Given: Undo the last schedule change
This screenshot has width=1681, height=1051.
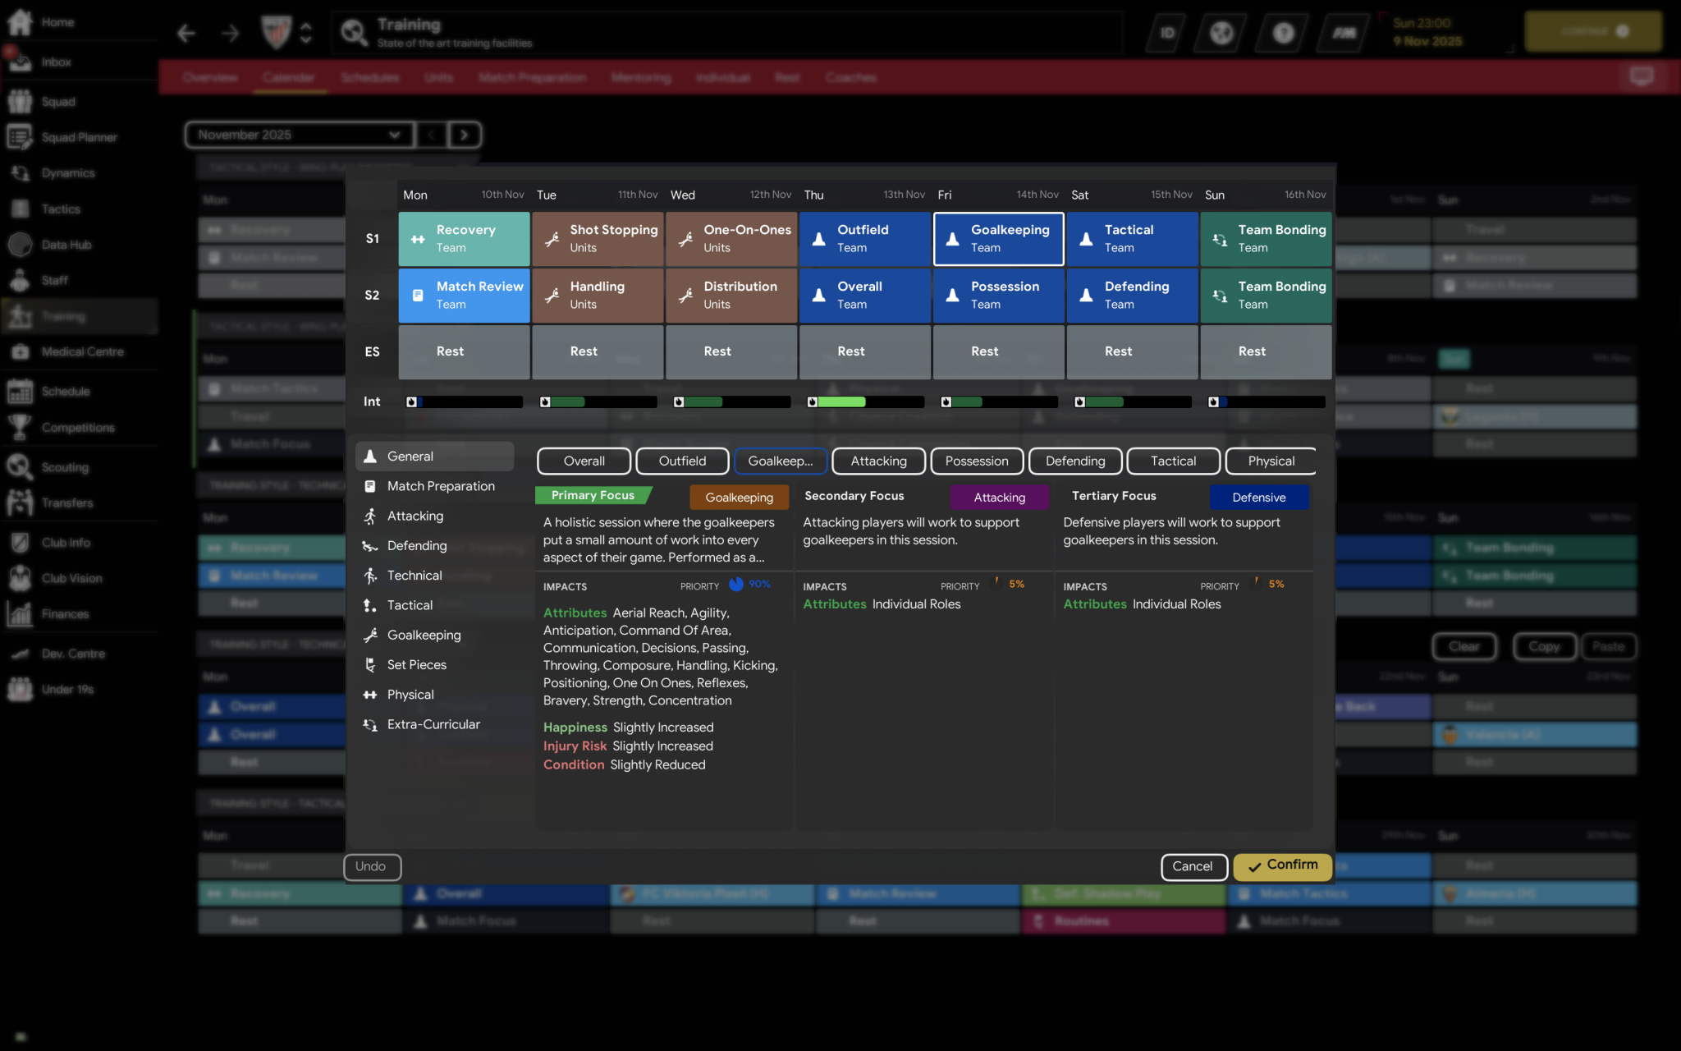Looking at the screenshot, I should pos(372,866).
